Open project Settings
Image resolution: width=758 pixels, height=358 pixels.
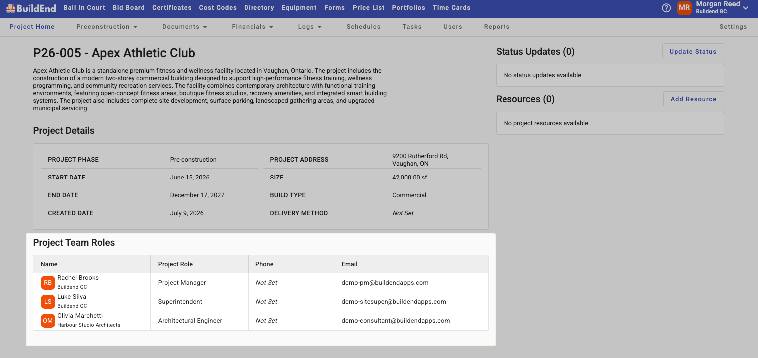pos(733,27)
